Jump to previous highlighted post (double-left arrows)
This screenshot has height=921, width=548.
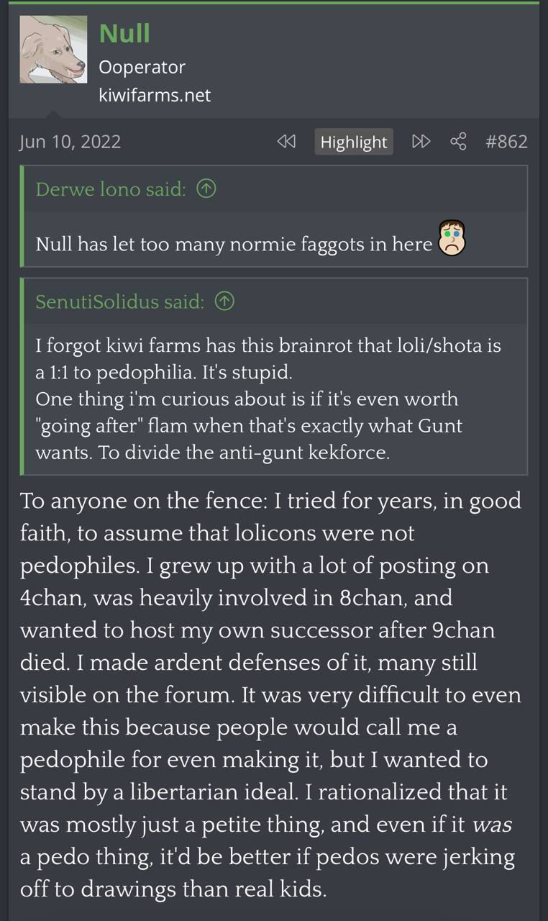(286, 141)
